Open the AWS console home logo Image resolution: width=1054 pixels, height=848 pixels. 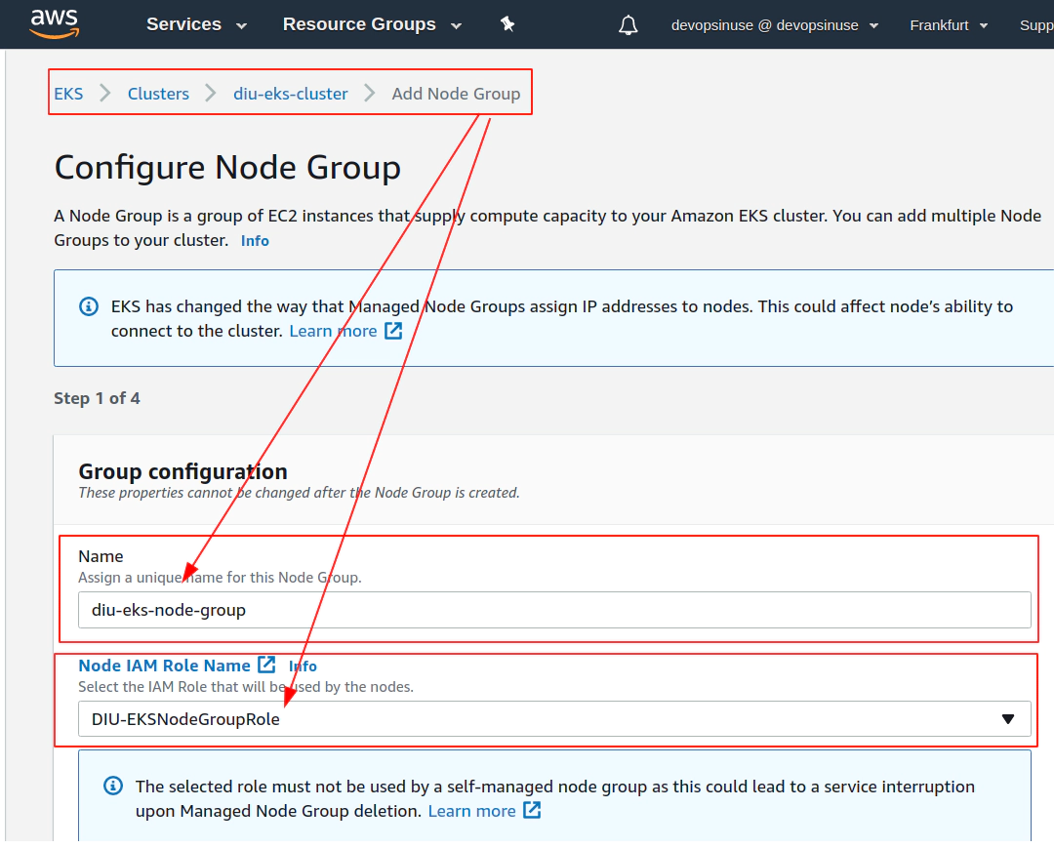point(55,24)
